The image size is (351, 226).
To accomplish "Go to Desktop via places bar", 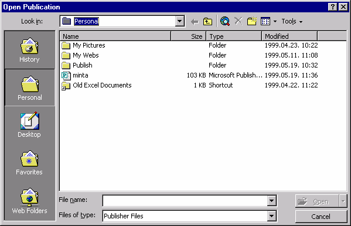I will pyautogui.click(x=29, y=124).
